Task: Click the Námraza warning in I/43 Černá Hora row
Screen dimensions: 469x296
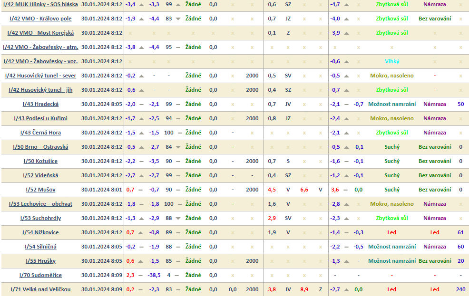Action: pos(434,133)
